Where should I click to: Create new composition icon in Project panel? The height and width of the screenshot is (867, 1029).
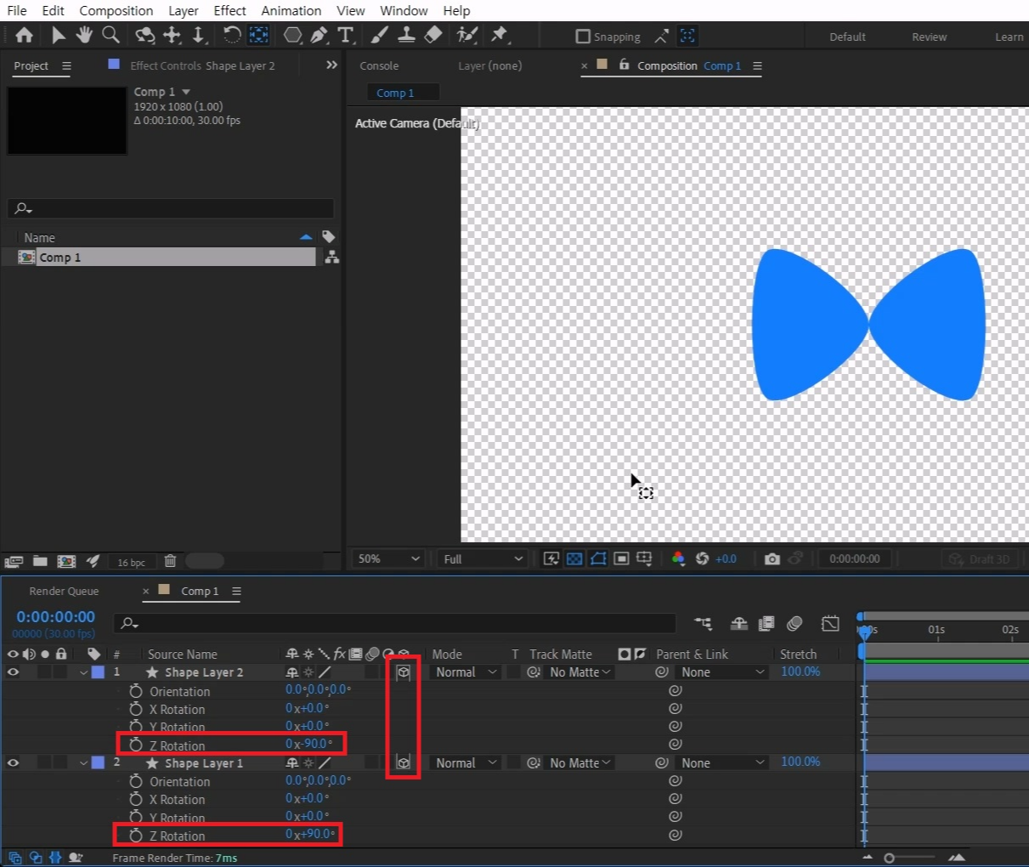click(66, 561)
